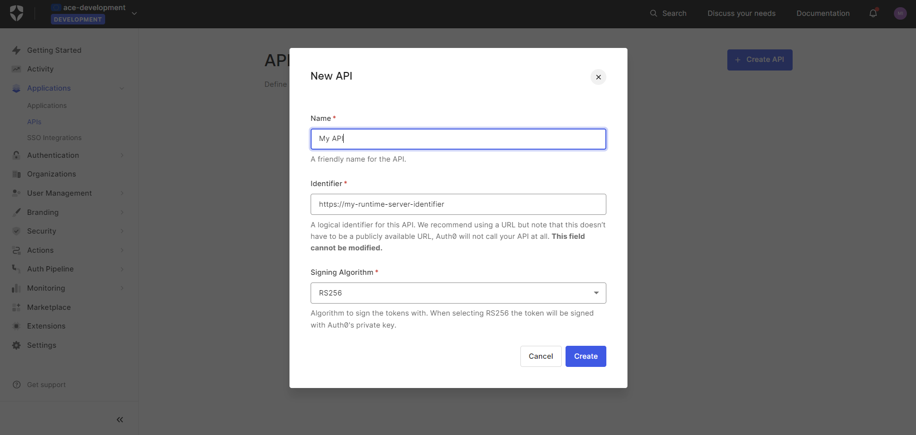
Task: Select the Getting Started lightning icon
Action: pos(16,50)
